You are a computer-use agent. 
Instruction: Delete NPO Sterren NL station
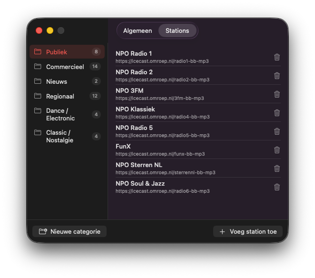pos(277,169)
